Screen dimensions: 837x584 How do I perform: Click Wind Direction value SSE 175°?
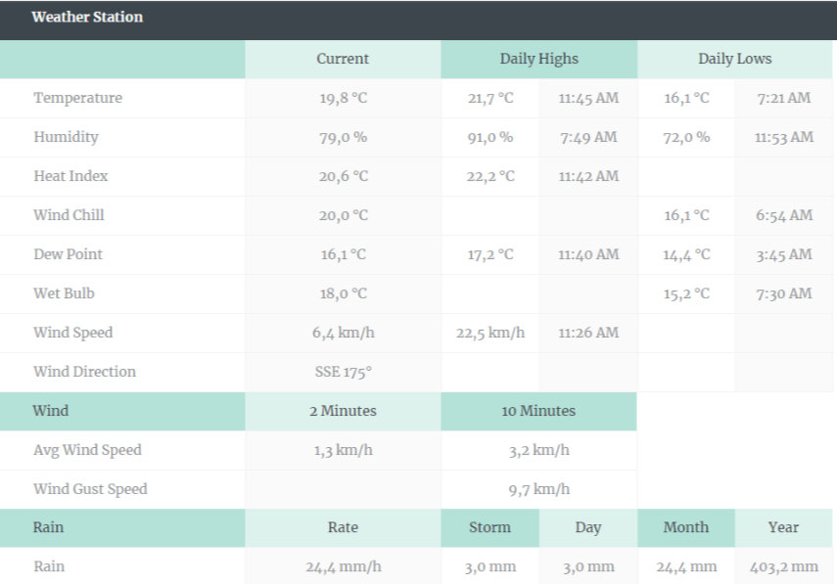(343, 372)
